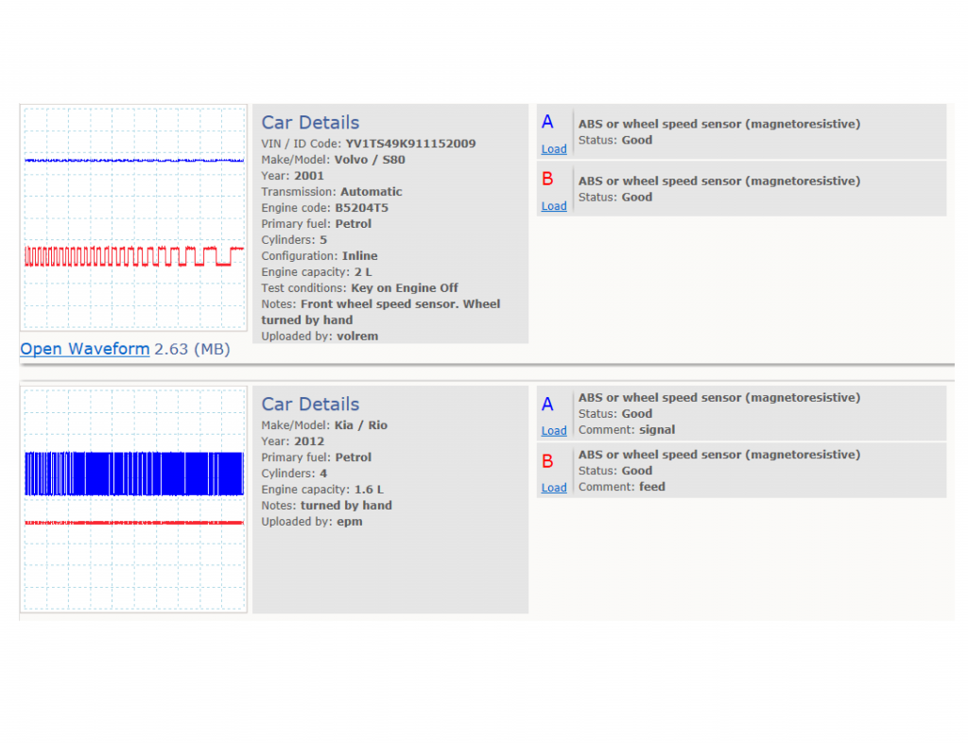Select the red B channel icon for Kia
This screenshot has width=968, height=743.
(547, 461)
